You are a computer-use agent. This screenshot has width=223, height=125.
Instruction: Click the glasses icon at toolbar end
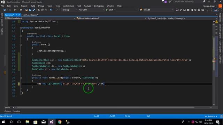coord(215,10)
